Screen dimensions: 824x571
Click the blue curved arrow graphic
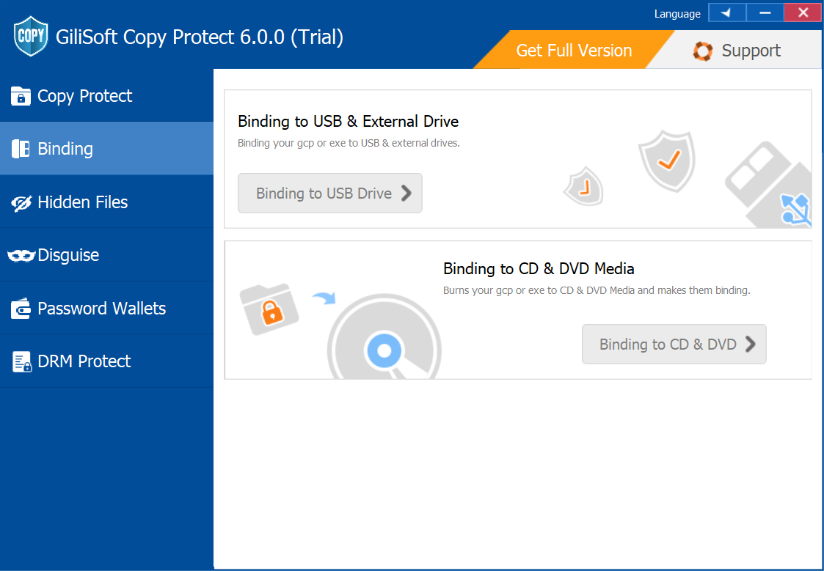(324, 298)
